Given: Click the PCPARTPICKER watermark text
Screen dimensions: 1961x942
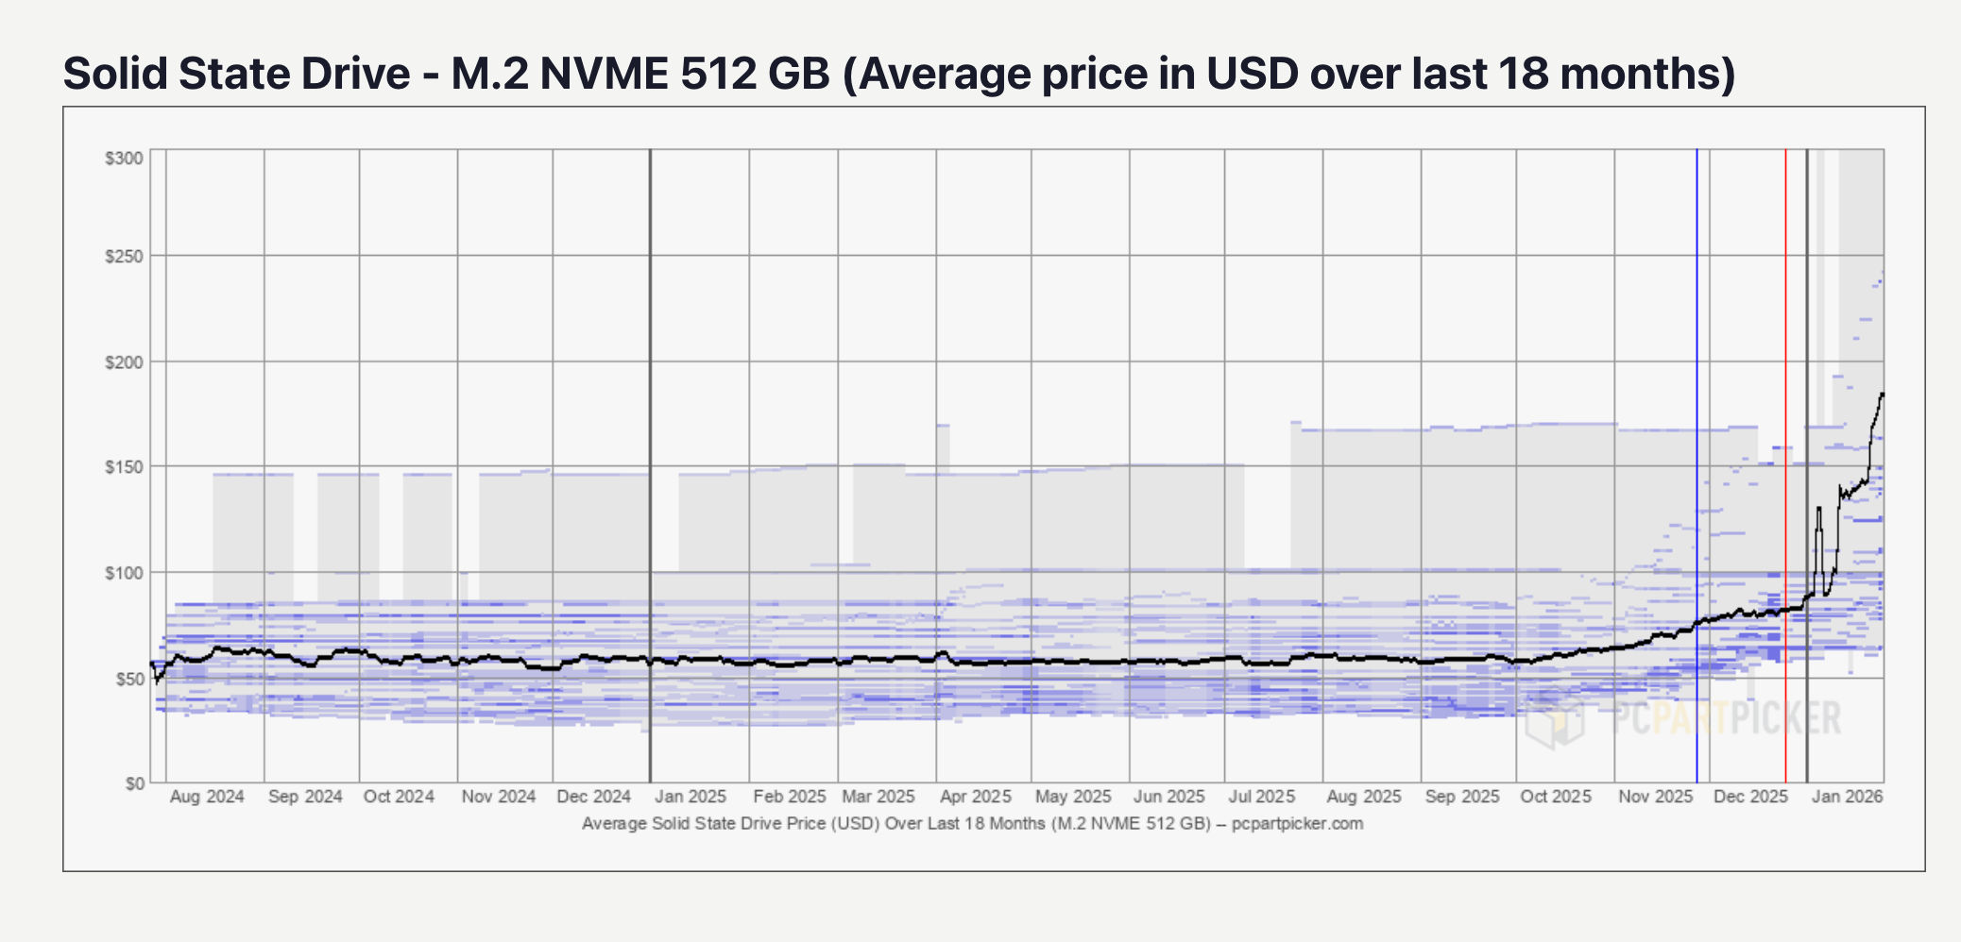Looking at the screenshot, I should point(1725,718).
